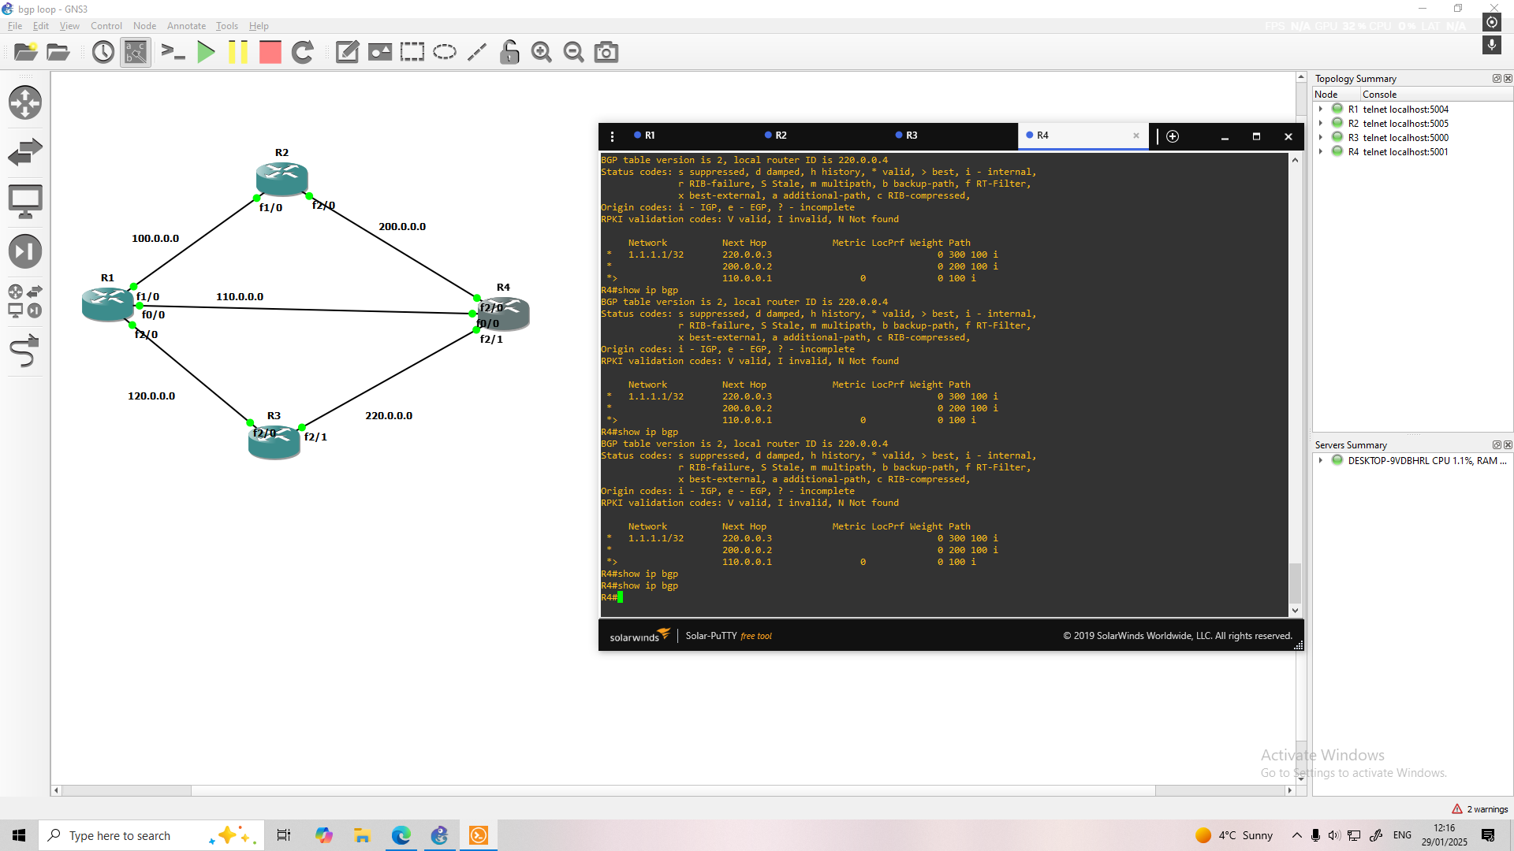Select the add link cable tool
The height and width of the screenshot is (851, 1514).
(x=25, y=351)
